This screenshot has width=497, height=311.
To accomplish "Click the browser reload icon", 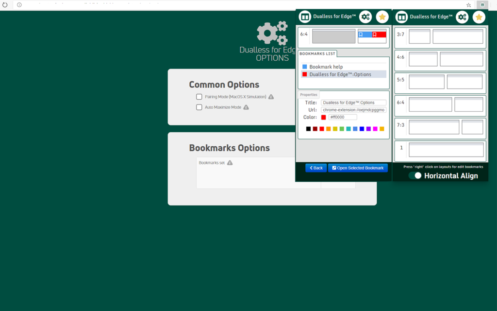I will (x=5, y=5).
